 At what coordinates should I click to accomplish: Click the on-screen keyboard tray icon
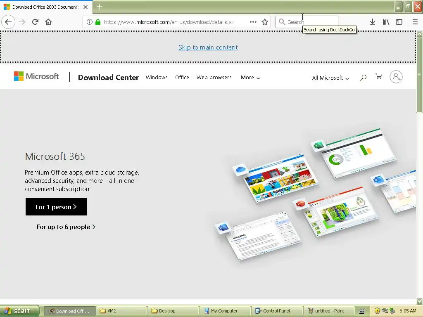coord(362,311)
